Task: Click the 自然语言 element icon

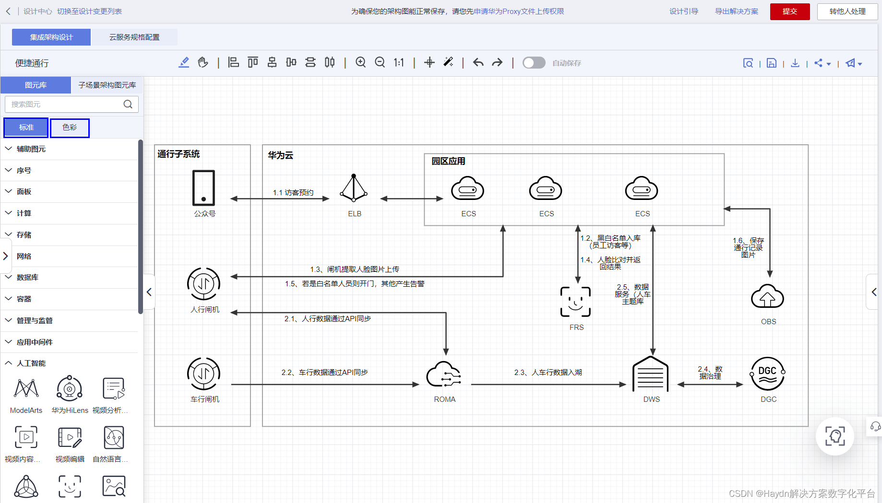Action: tap(114, 437)
